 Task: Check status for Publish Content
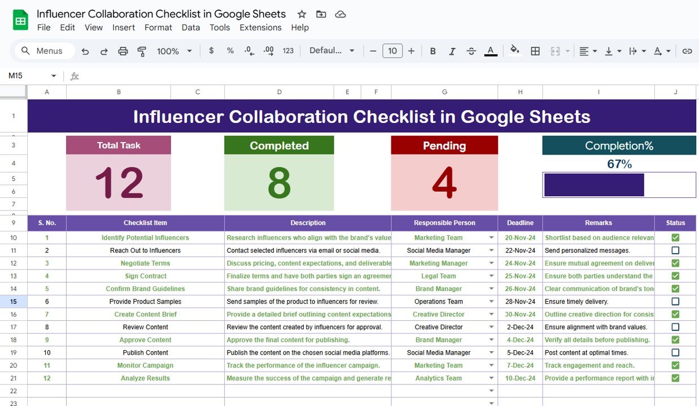[675, 352]
